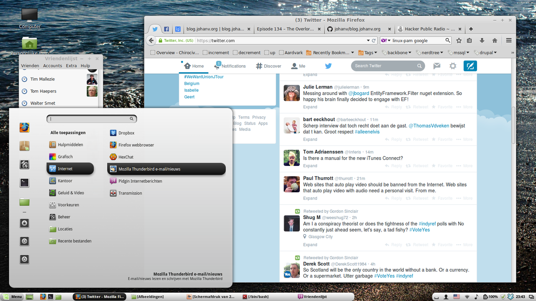The height and width of the screenshot is (301, 536).
Task: Click the Belgium trend link
Action: click(192, 84)
